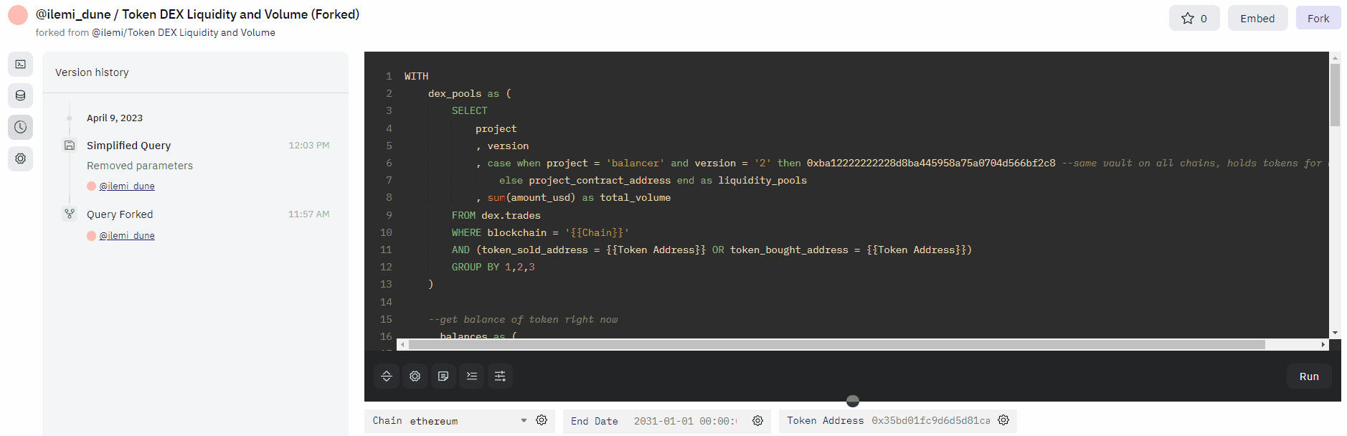
Task: Click the 11:57 AM timestamp
Action: tap(309, 214)
